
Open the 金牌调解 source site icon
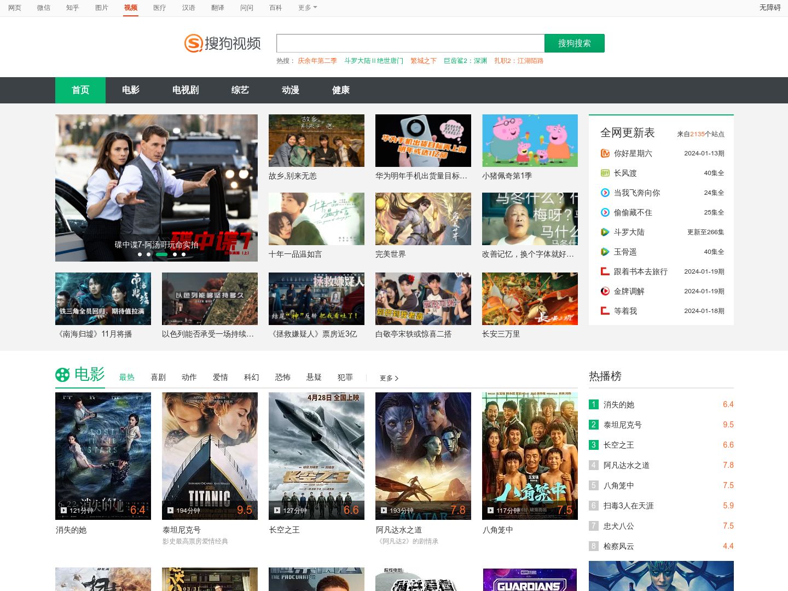[x=605, y=291]
